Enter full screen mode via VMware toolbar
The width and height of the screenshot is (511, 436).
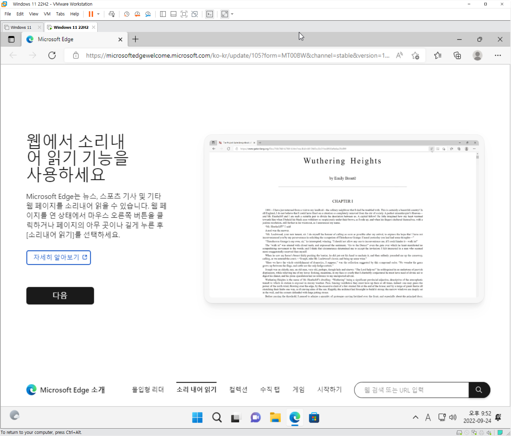184,14
